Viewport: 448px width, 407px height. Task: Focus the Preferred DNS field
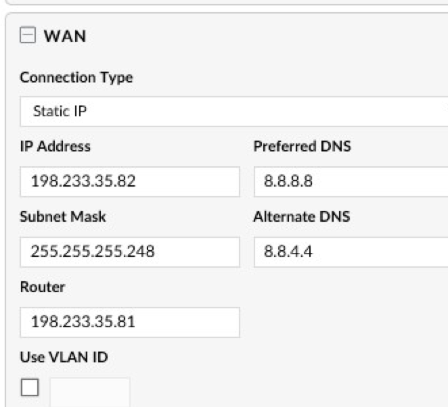point(351,182)
